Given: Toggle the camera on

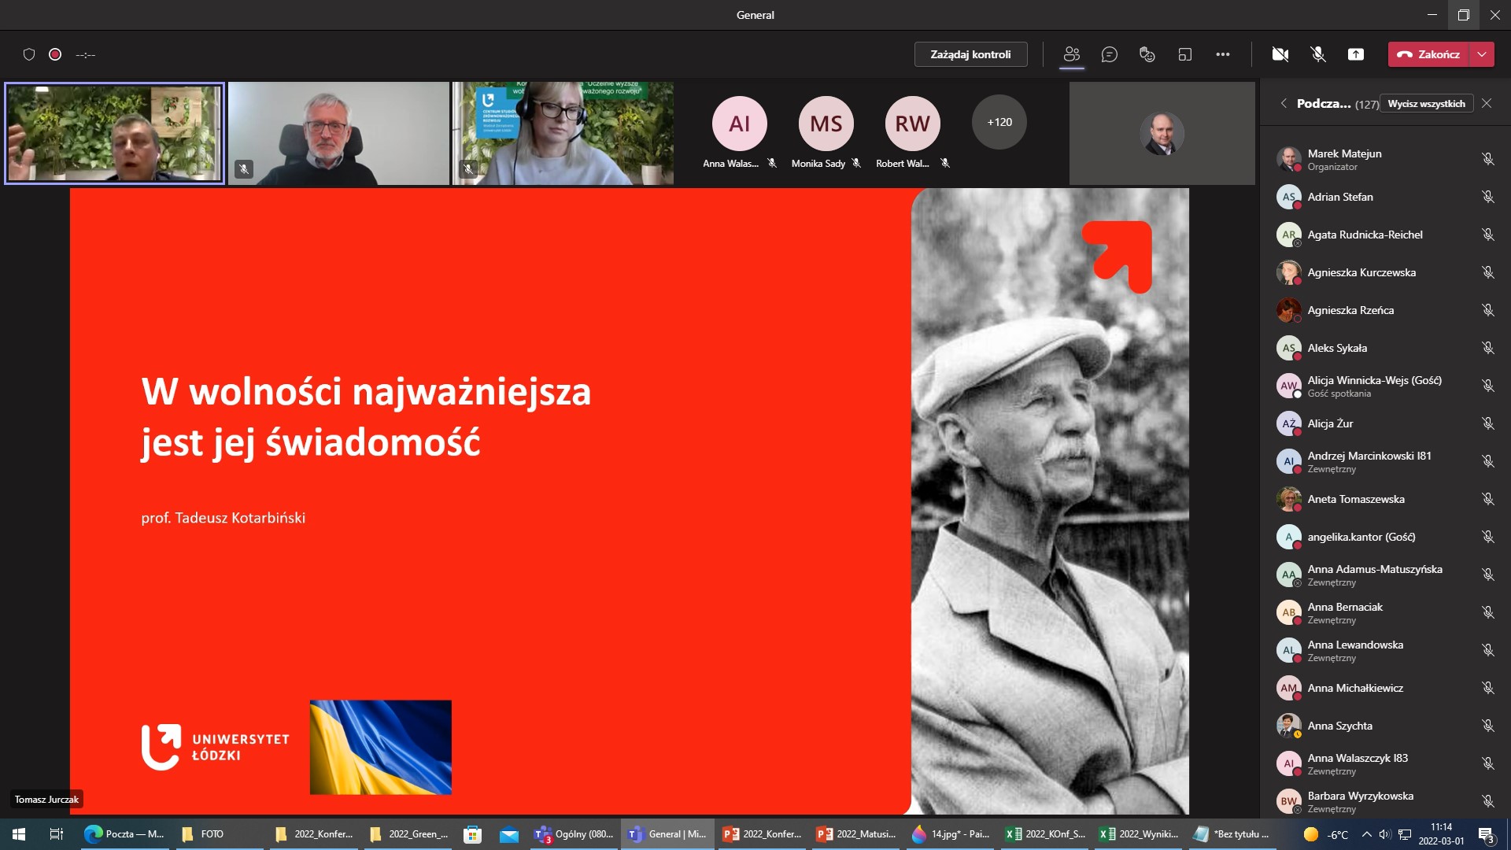Looking at the screenshot, I should (1280, 54).
